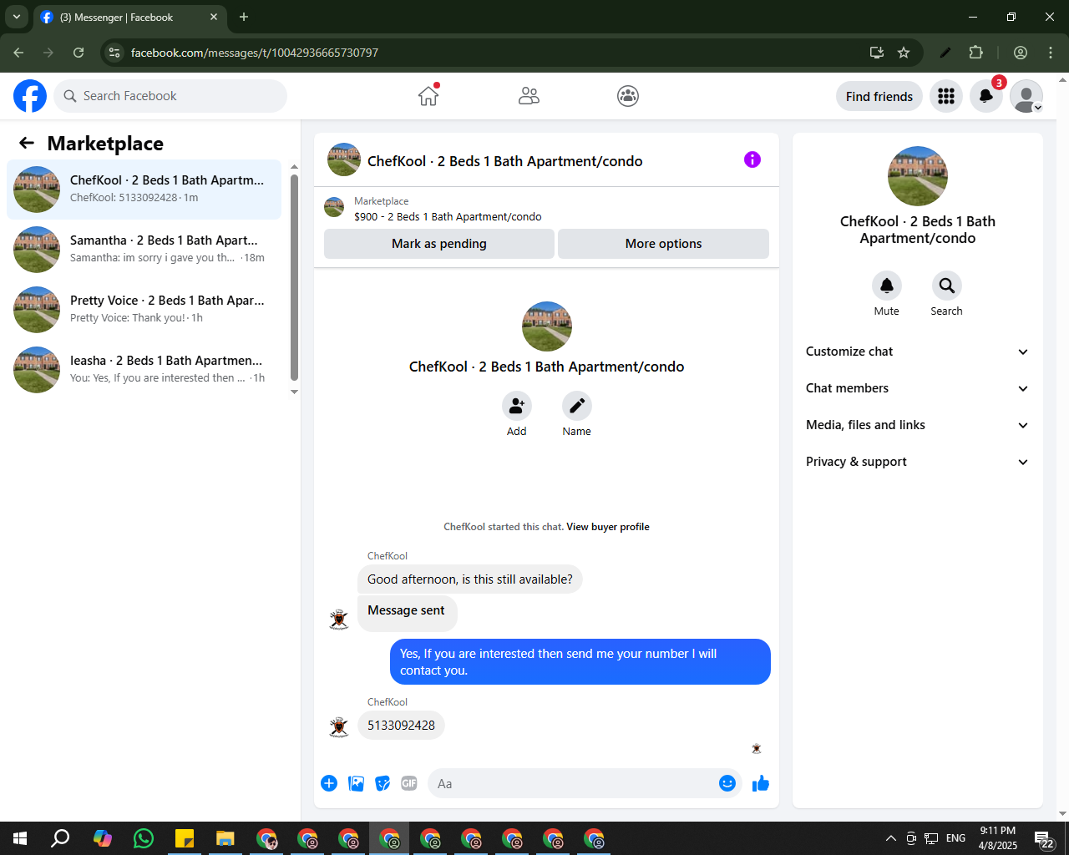Choose a sticker in composer

(383, 783)
